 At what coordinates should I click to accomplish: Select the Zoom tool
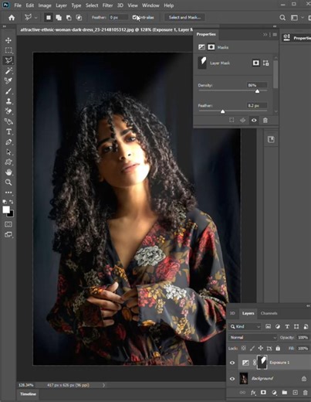pyautogui.click(x=8, y=182)
